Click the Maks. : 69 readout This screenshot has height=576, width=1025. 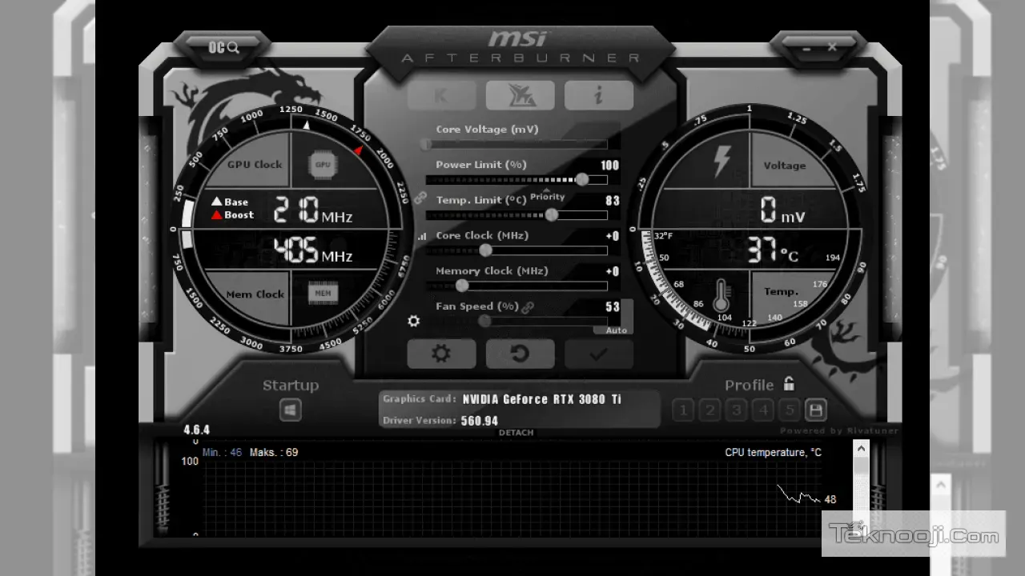[x=274, y=453]
